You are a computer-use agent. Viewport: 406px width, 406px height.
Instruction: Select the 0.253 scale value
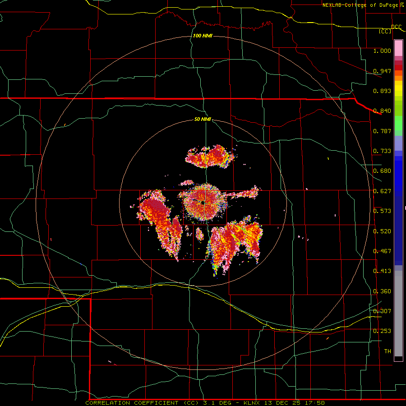[382, 331]
